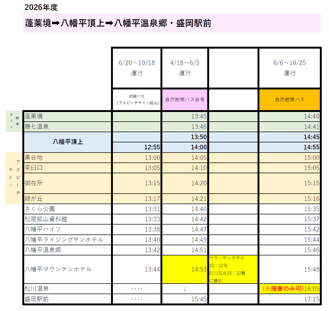Click the pink 自然散策バス春号 header cell

pos(185,100)
